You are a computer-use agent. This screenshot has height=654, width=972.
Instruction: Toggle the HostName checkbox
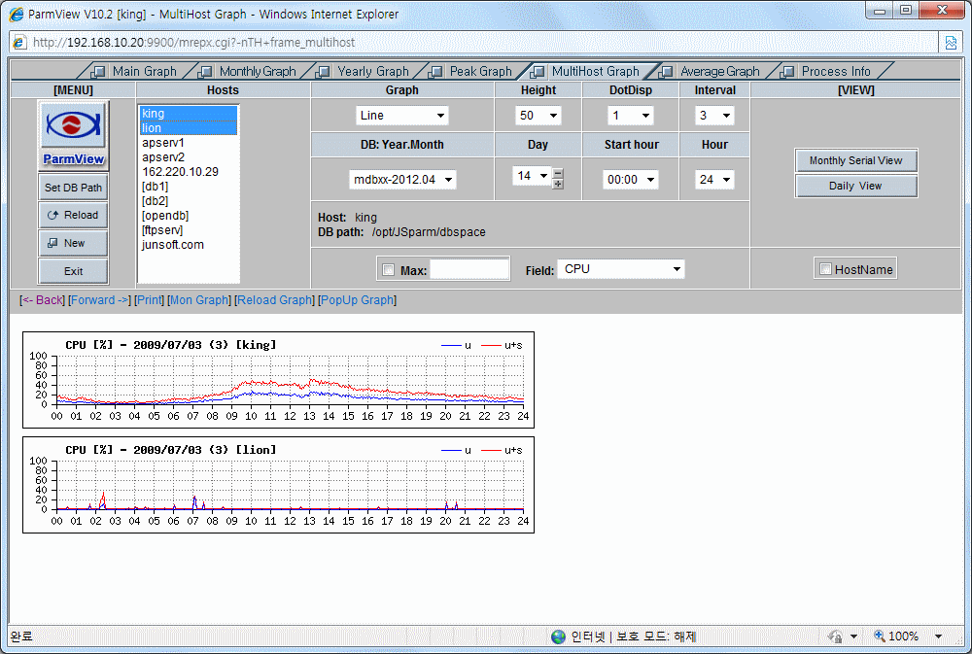pos(825,269)
